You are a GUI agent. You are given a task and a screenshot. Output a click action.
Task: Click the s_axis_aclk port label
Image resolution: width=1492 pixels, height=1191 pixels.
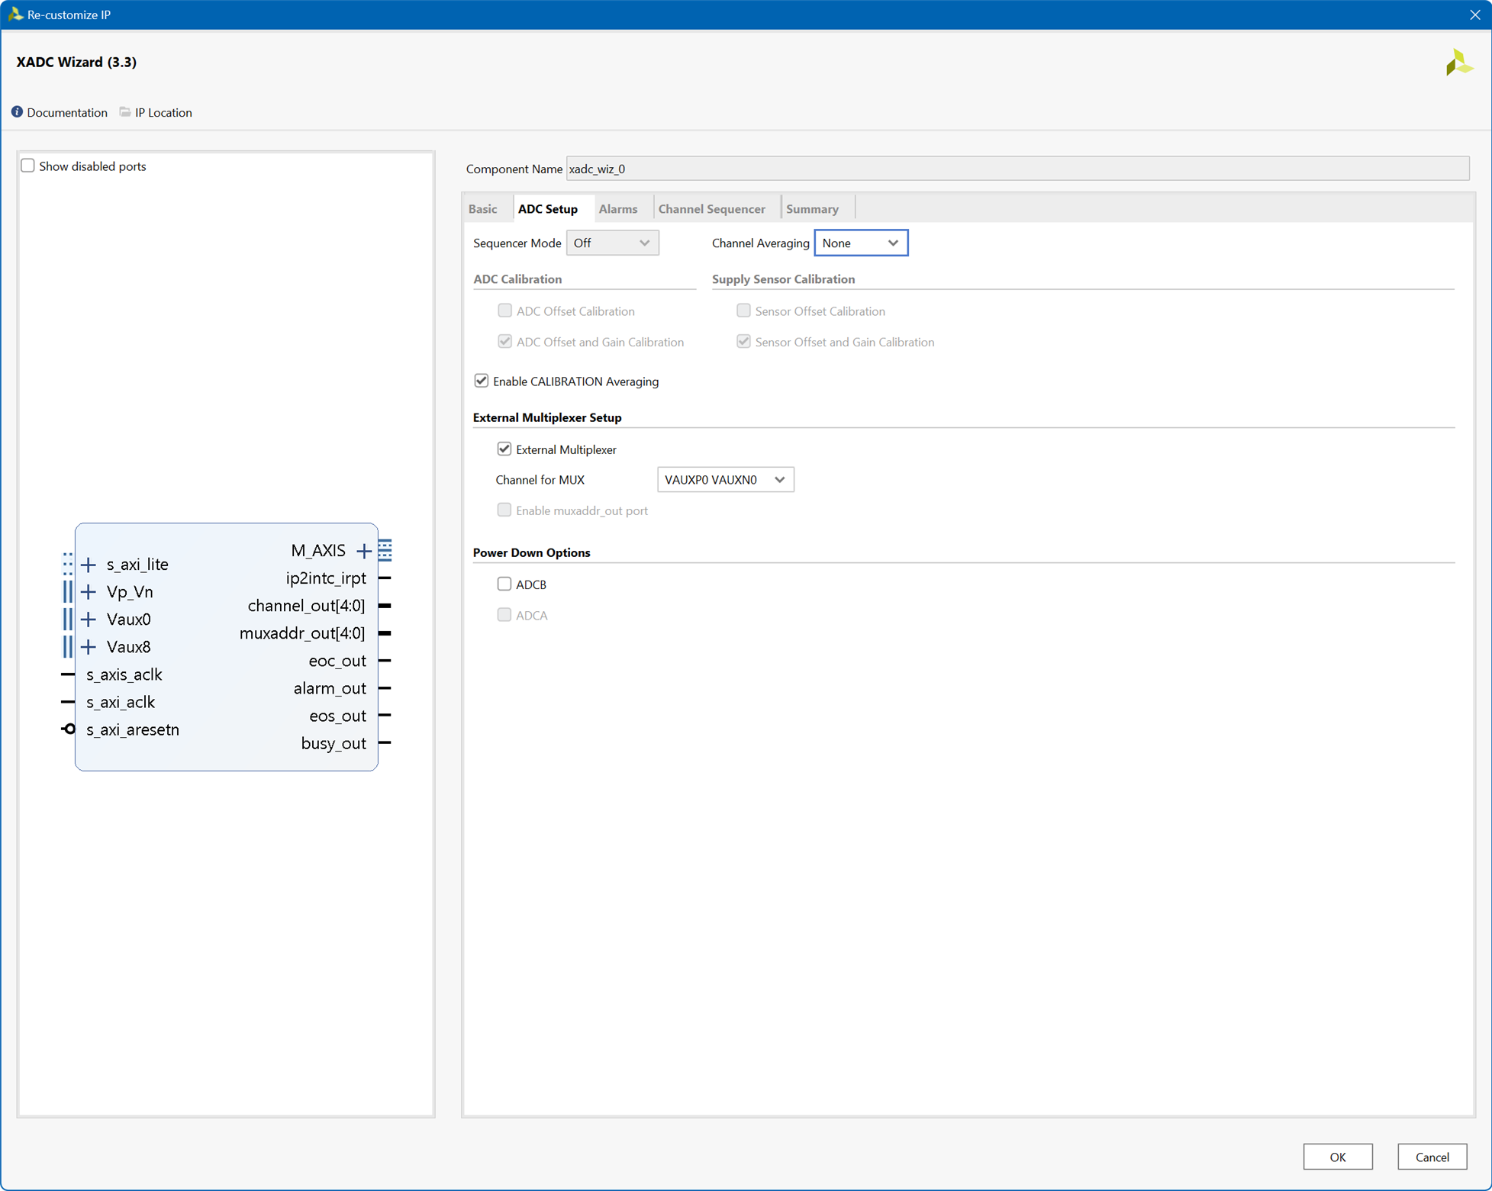coord(124,674)
